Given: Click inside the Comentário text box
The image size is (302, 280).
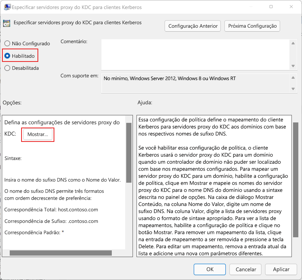Looking at the screenshot, I should click(196, 55).
